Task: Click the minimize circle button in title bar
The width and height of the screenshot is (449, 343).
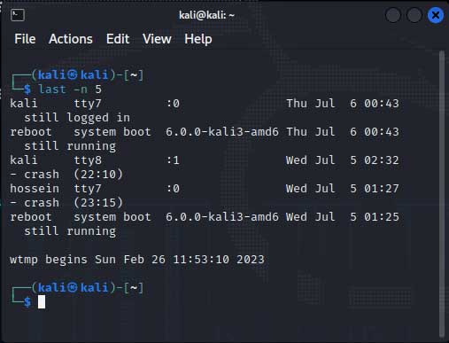Action: [393, 15]
